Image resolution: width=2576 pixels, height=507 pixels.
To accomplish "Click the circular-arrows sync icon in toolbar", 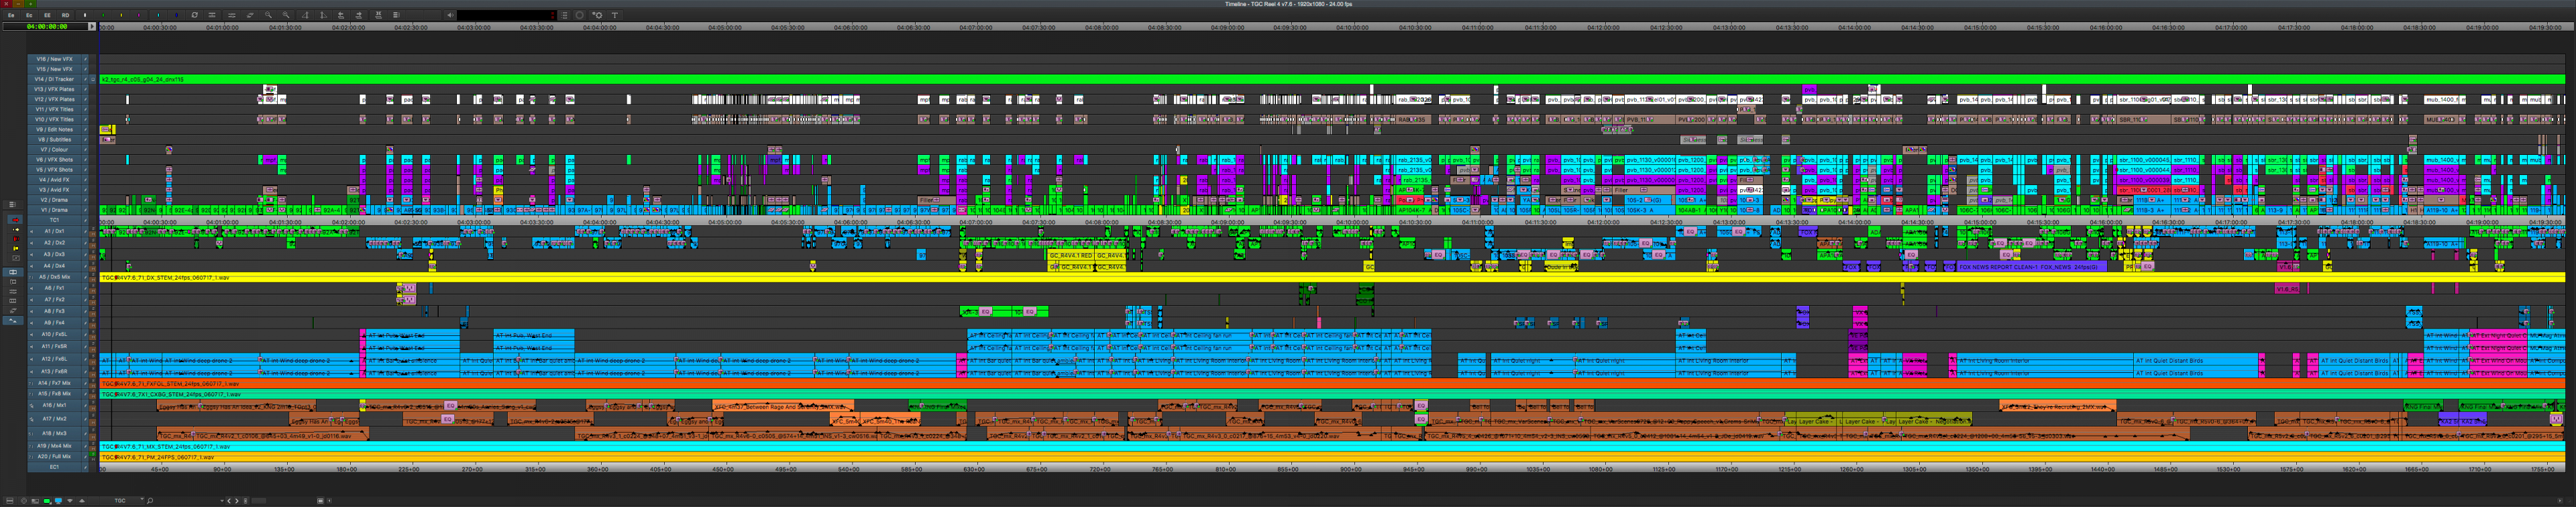I will coord(194,15).
